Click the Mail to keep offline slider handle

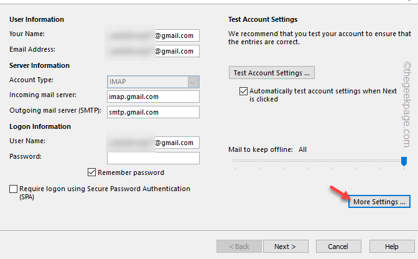point(404,161)
